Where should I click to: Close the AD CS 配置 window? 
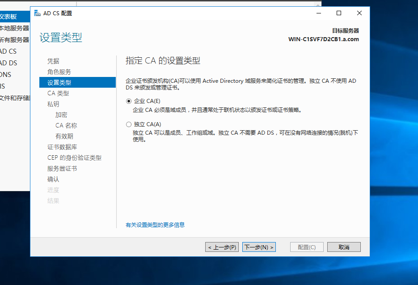point(359,13)
